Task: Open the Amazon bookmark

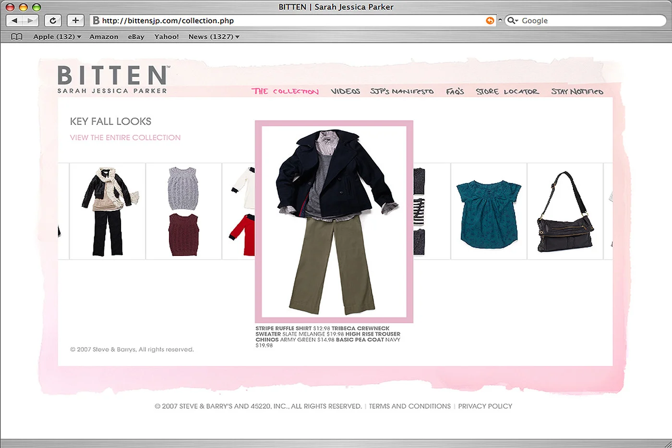Action: (x=104, y=36)
